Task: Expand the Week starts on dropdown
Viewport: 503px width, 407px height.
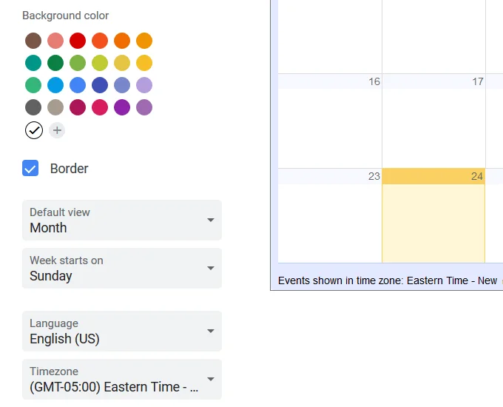Action: pos(122,269)
